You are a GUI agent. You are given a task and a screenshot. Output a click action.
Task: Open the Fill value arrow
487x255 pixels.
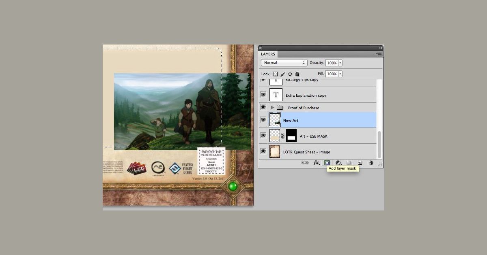[x=340, y=74]
